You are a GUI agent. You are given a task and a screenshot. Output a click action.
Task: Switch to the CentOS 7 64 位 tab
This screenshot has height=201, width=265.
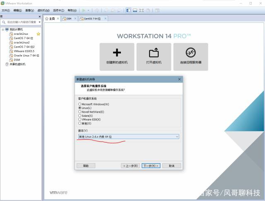click(x=93, y=19)
